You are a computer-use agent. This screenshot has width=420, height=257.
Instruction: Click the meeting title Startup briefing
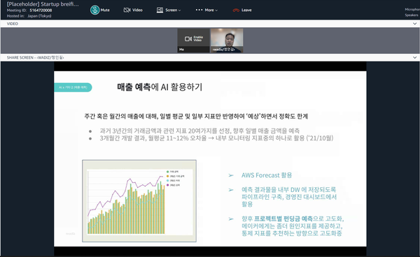pyautogui.click(x=43, y=4)
